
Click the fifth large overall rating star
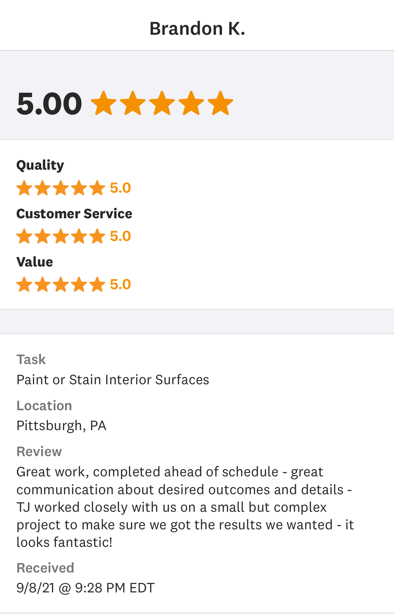(220, 103)
